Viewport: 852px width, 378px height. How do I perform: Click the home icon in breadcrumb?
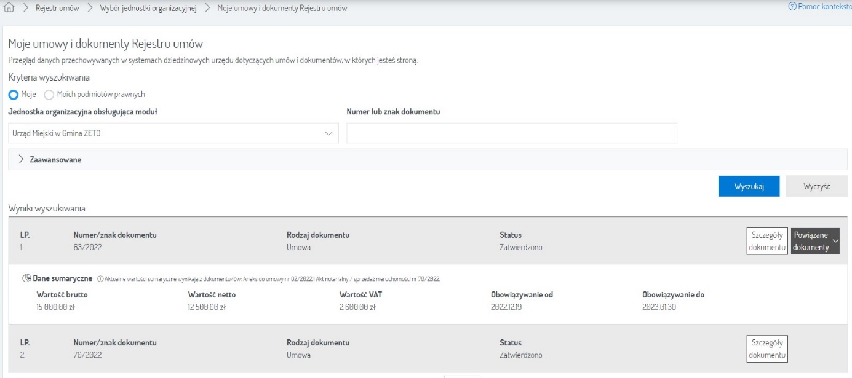9,9
